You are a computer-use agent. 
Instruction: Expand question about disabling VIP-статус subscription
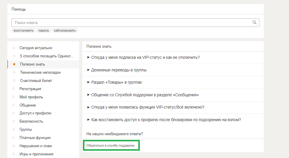145,57
